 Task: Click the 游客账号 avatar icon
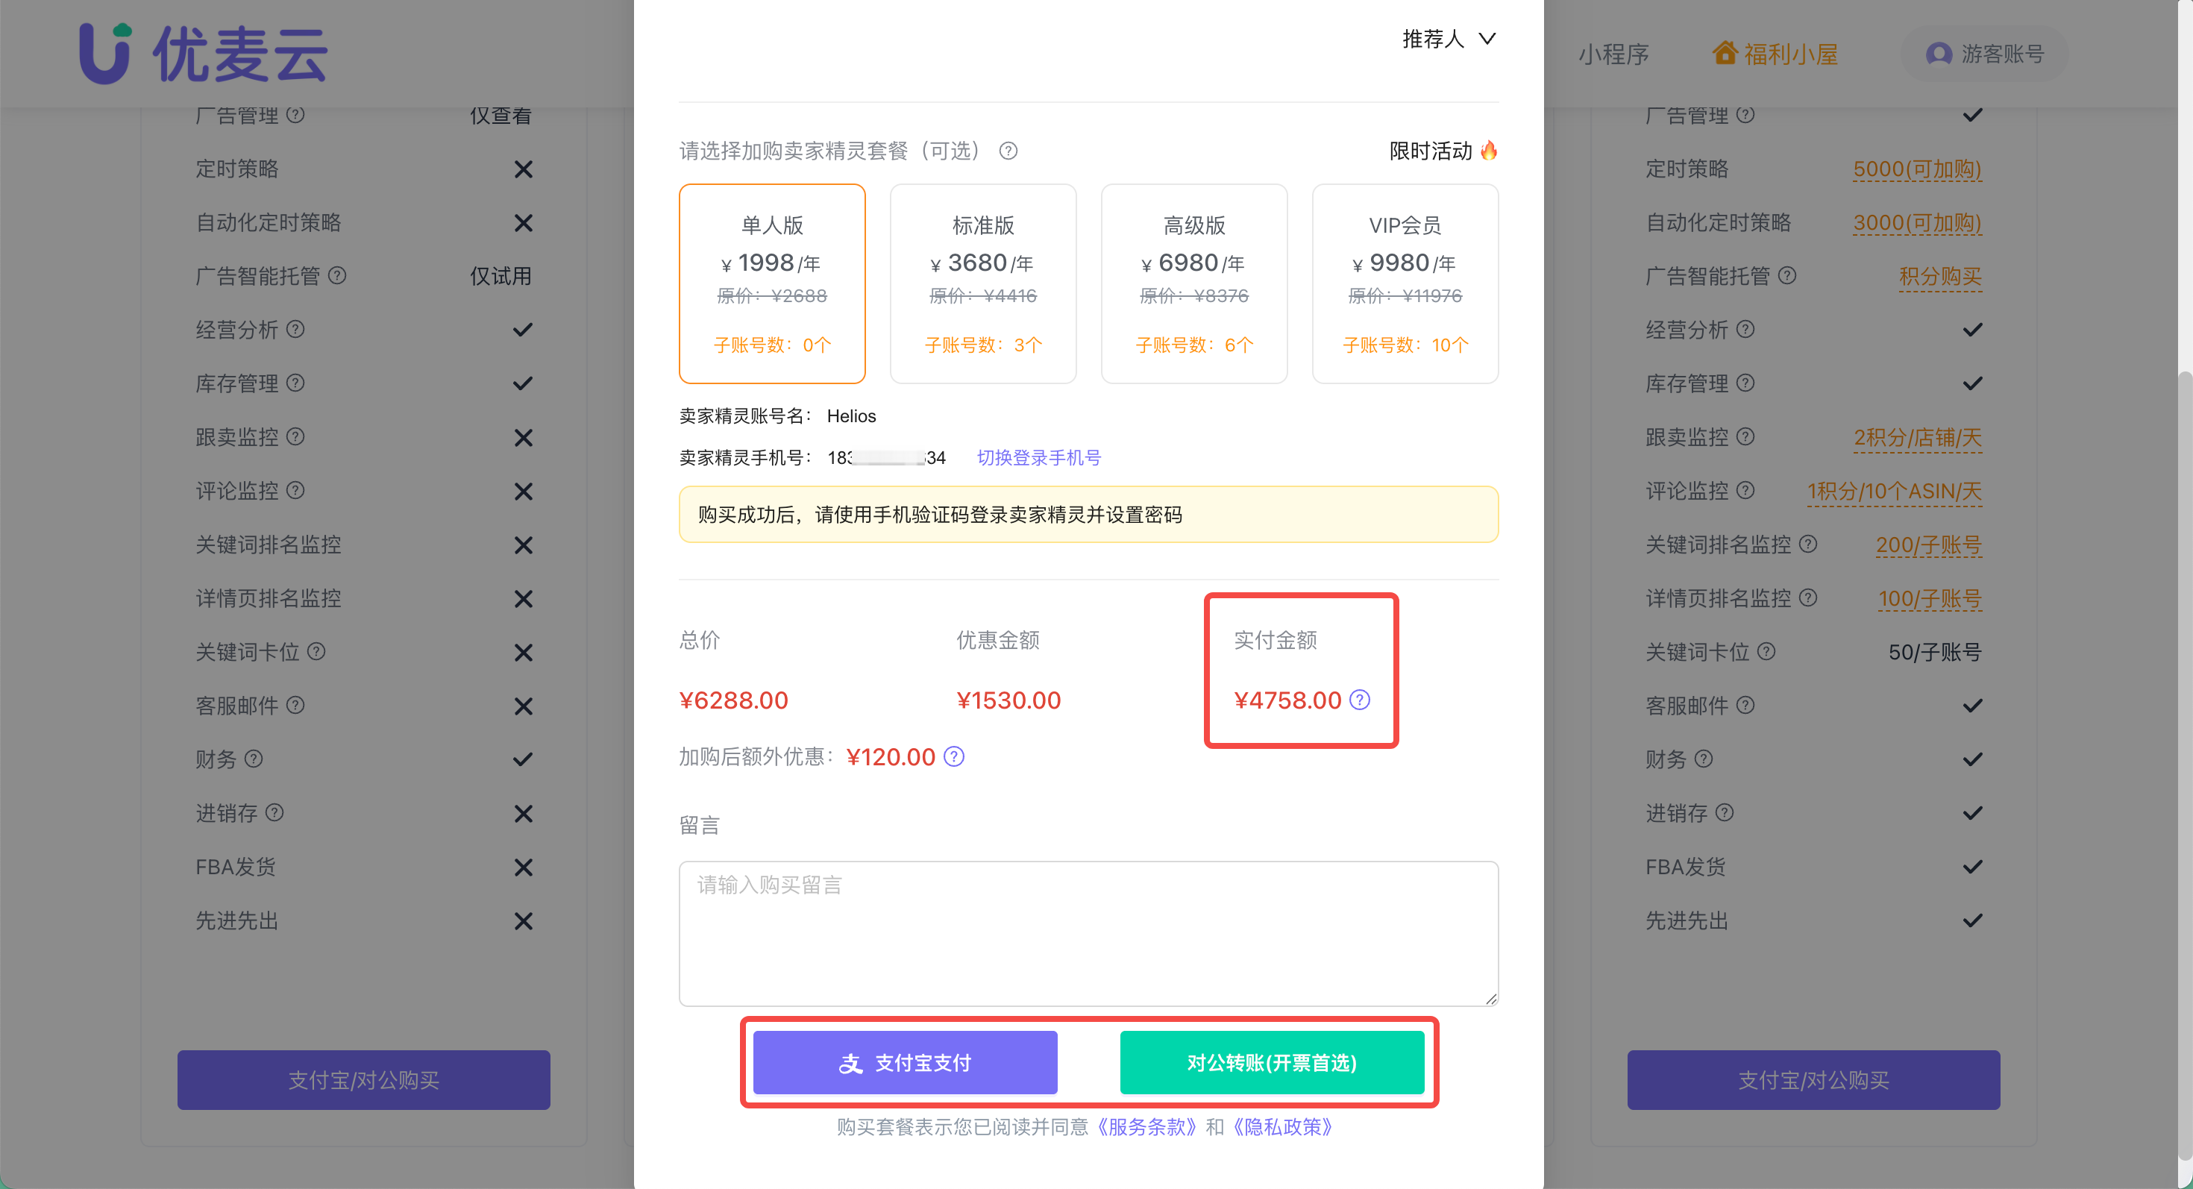coord(1939,54)
